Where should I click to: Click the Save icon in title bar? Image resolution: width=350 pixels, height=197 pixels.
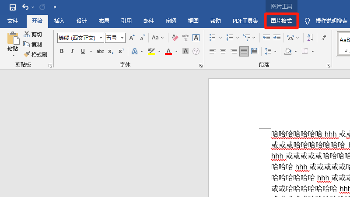click(12, 7)
